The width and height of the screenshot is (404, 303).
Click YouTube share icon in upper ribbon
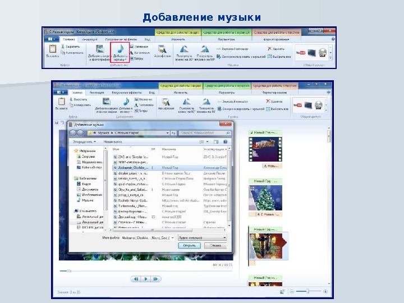pos(300,53)
